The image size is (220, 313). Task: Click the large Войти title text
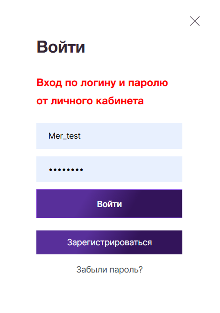61,47
